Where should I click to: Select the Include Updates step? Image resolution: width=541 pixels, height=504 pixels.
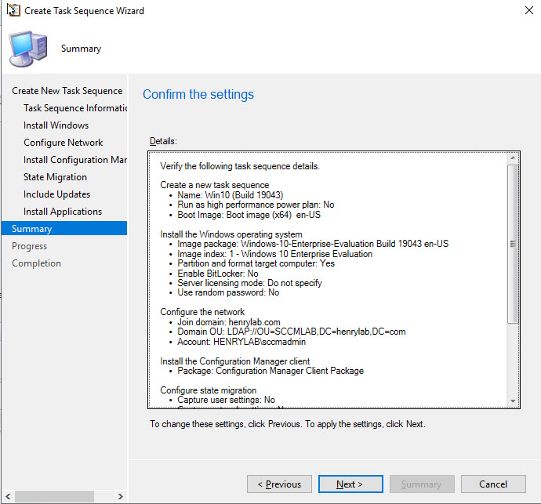coord(56,194)
